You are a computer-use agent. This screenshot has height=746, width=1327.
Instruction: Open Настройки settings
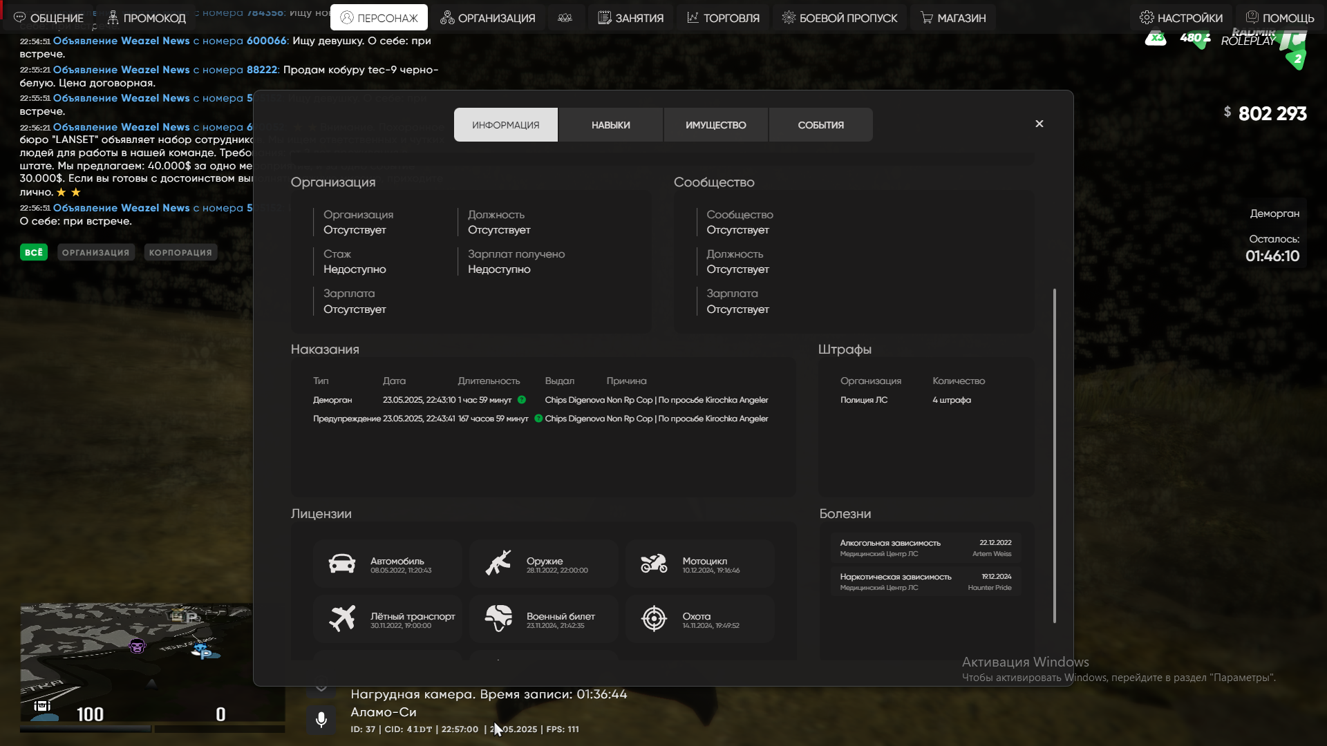coord(1181,18)
